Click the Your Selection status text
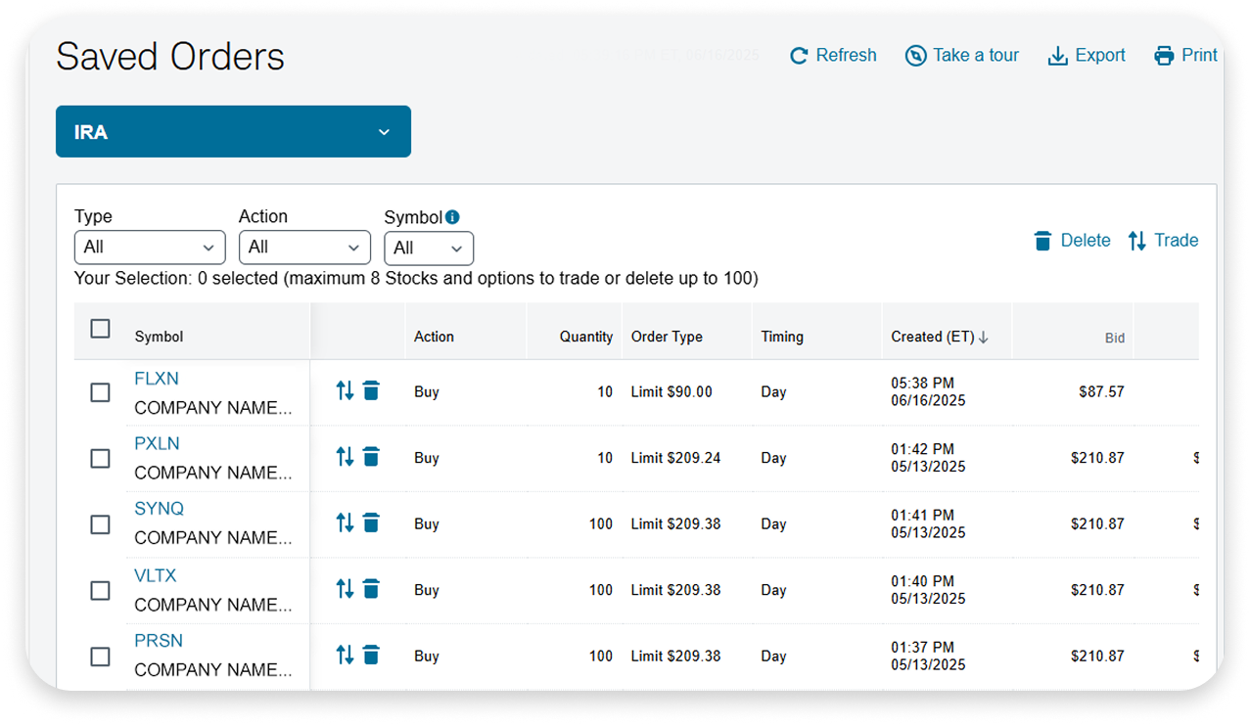The width and height of the screenshot is (1250, 725). [416, 279]
